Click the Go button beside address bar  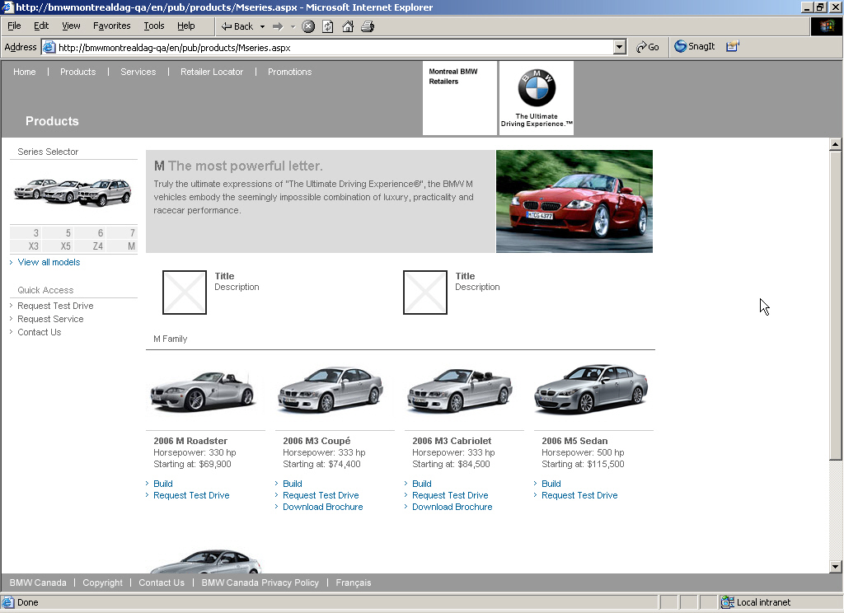point(648,47)
